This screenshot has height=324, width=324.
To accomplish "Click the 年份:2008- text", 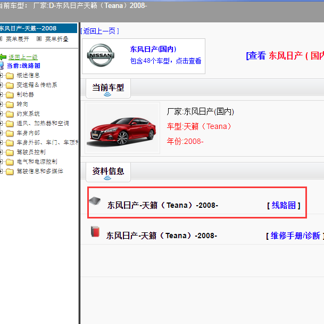I will tap(185, 141).
